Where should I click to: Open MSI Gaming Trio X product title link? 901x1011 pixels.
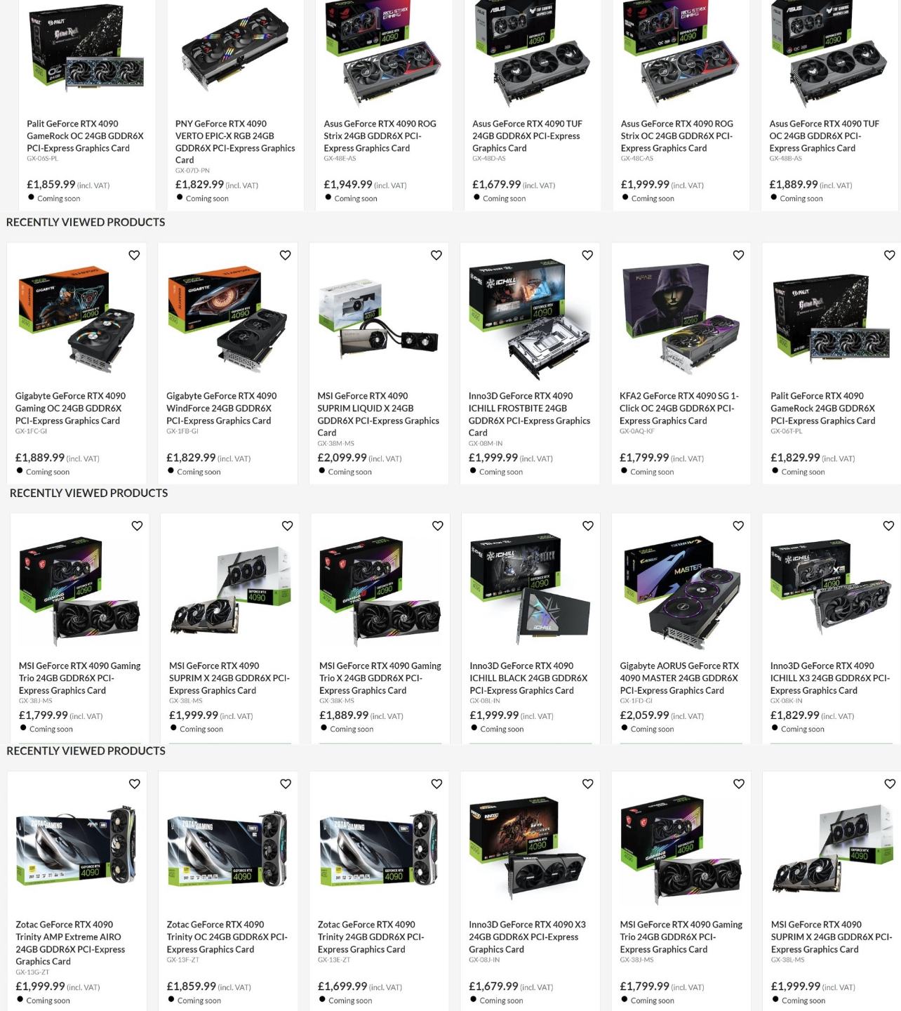pos(380,678)
